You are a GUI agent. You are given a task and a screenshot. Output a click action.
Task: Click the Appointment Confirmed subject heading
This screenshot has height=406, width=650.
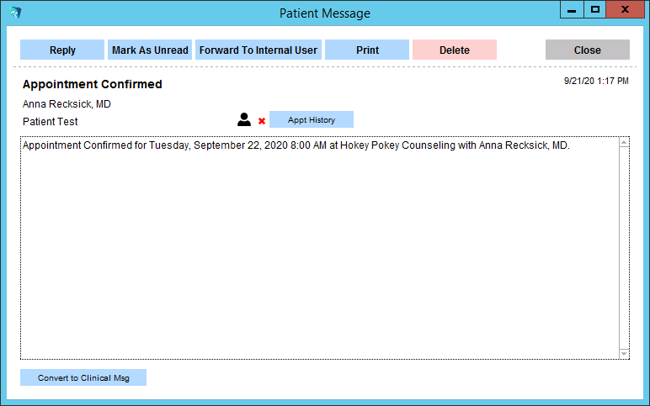pyautogui.click(x=93, y=84)
